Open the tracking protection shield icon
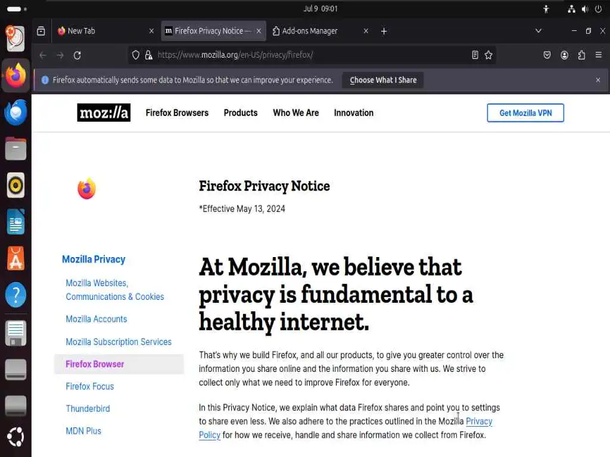Image resolution: width=610 pixels, height=457 pixels. click(135, 55)
